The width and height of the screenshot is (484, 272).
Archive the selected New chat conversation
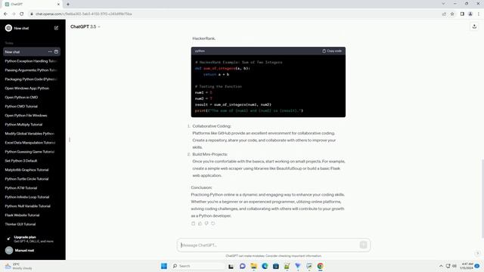[56, 52]
